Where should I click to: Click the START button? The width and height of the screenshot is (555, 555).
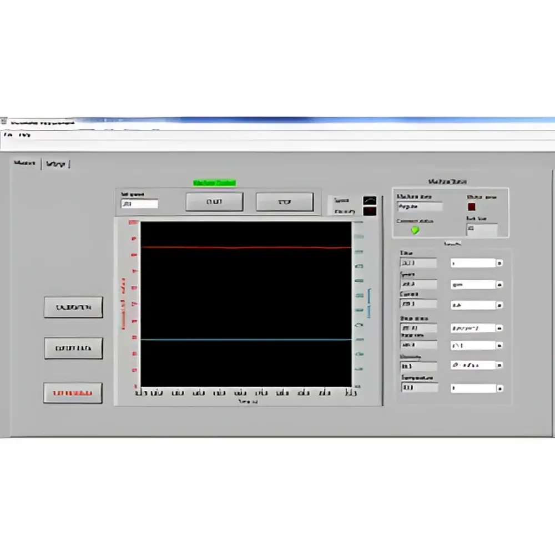tap(215, 201)
